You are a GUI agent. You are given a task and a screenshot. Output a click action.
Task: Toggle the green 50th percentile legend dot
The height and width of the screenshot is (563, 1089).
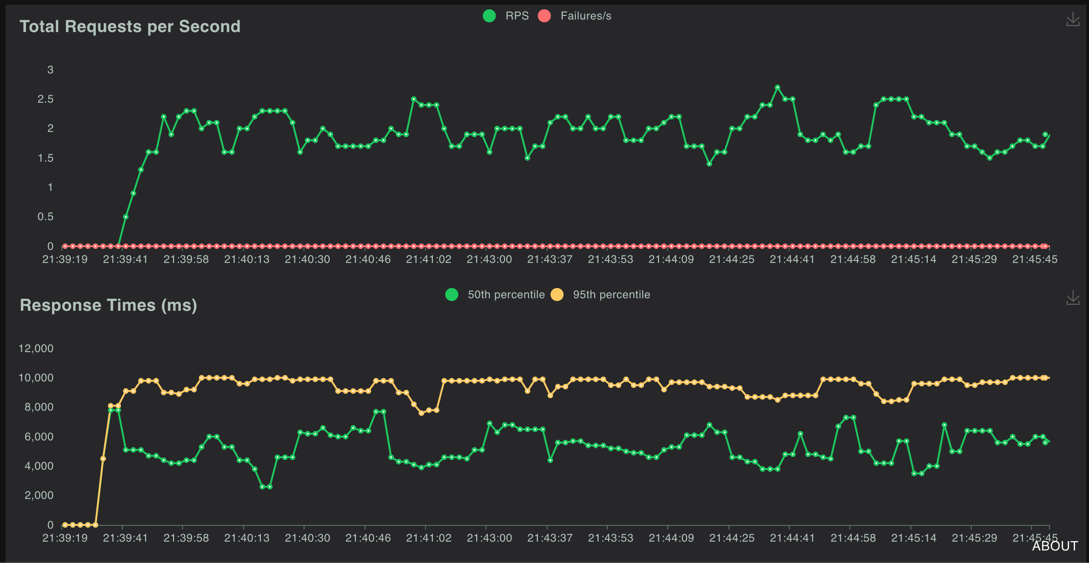tap(452, 295)
